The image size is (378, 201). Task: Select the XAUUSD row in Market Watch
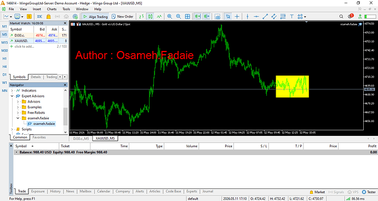tap(38, 41)
